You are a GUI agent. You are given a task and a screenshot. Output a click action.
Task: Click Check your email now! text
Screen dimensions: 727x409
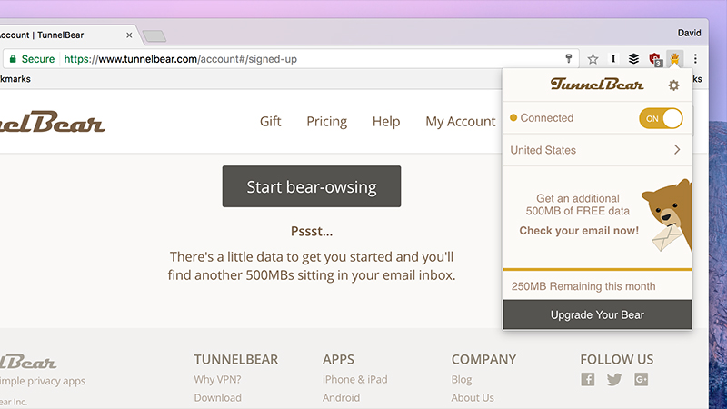tap(579, 231)
